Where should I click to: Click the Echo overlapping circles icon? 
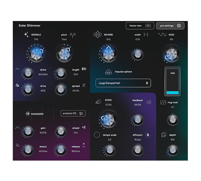click(x=98, y=102)
